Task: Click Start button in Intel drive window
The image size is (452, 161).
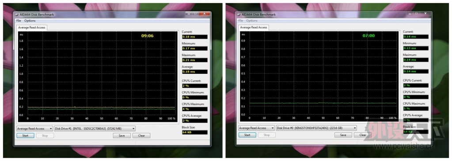Action: [25, 136]
